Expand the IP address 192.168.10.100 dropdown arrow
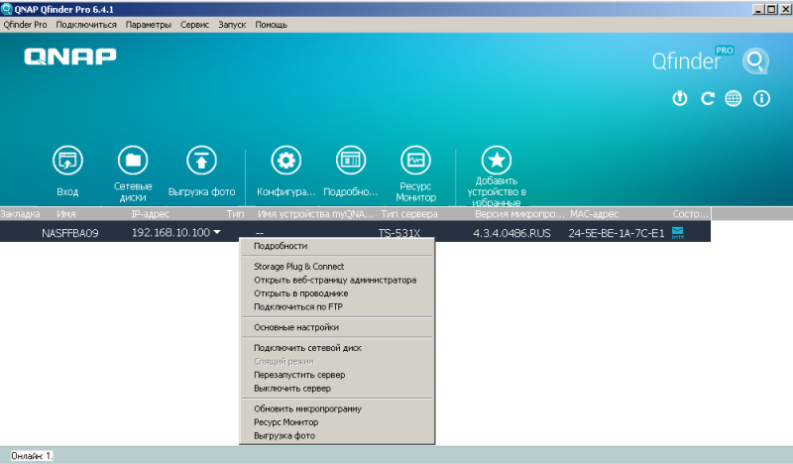This screenshot has width=793, height=464. [x=217, y=232]
